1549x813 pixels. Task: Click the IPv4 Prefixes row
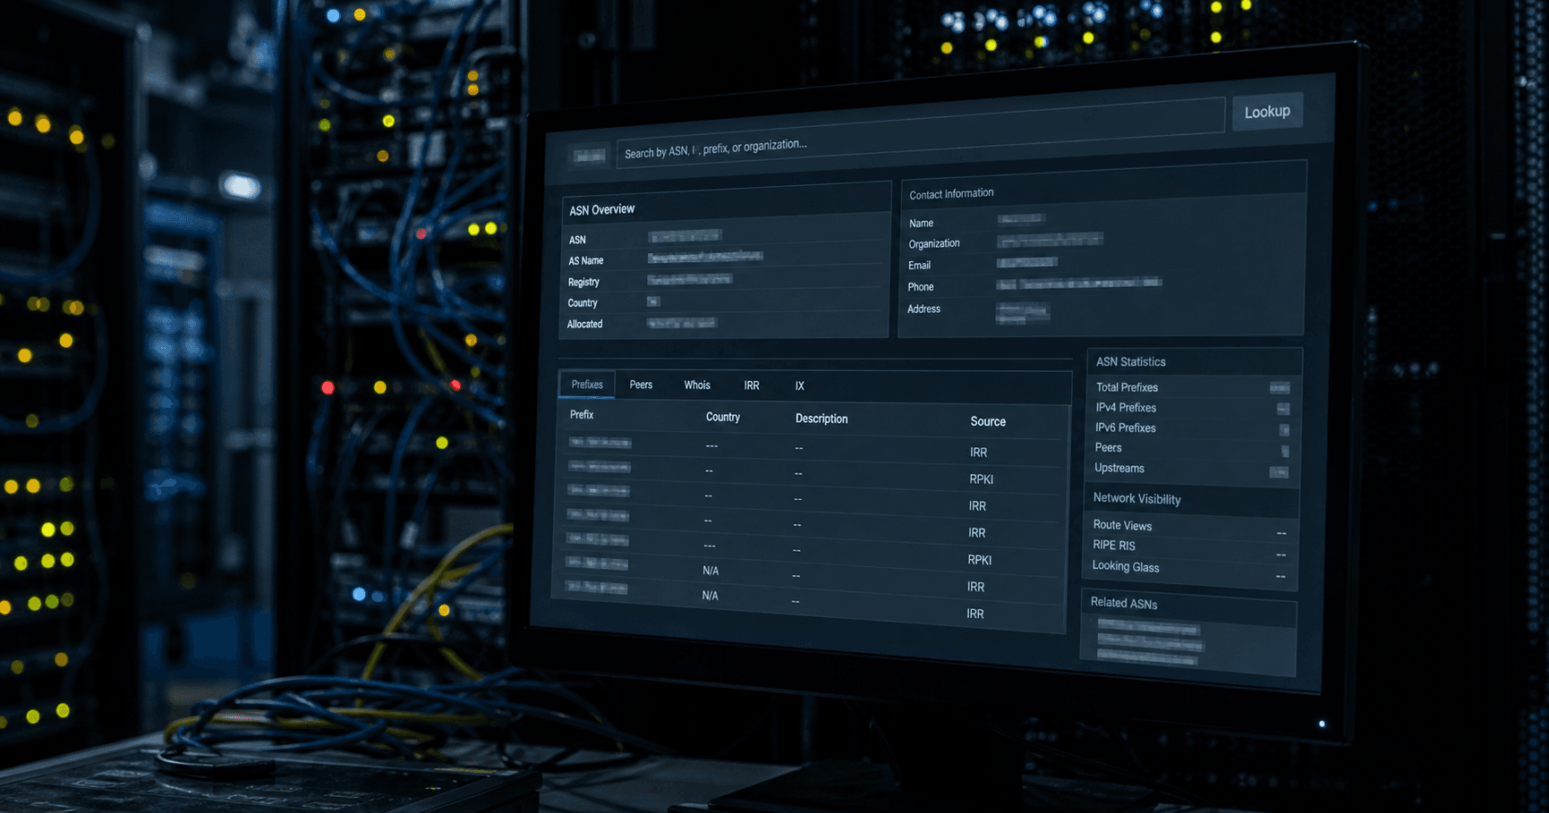1193,408
